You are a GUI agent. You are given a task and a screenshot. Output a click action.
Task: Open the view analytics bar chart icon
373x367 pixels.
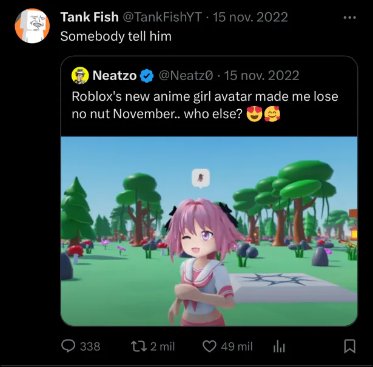pos(280,346)
